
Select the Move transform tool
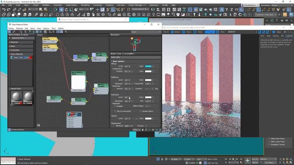pos(61,10)
